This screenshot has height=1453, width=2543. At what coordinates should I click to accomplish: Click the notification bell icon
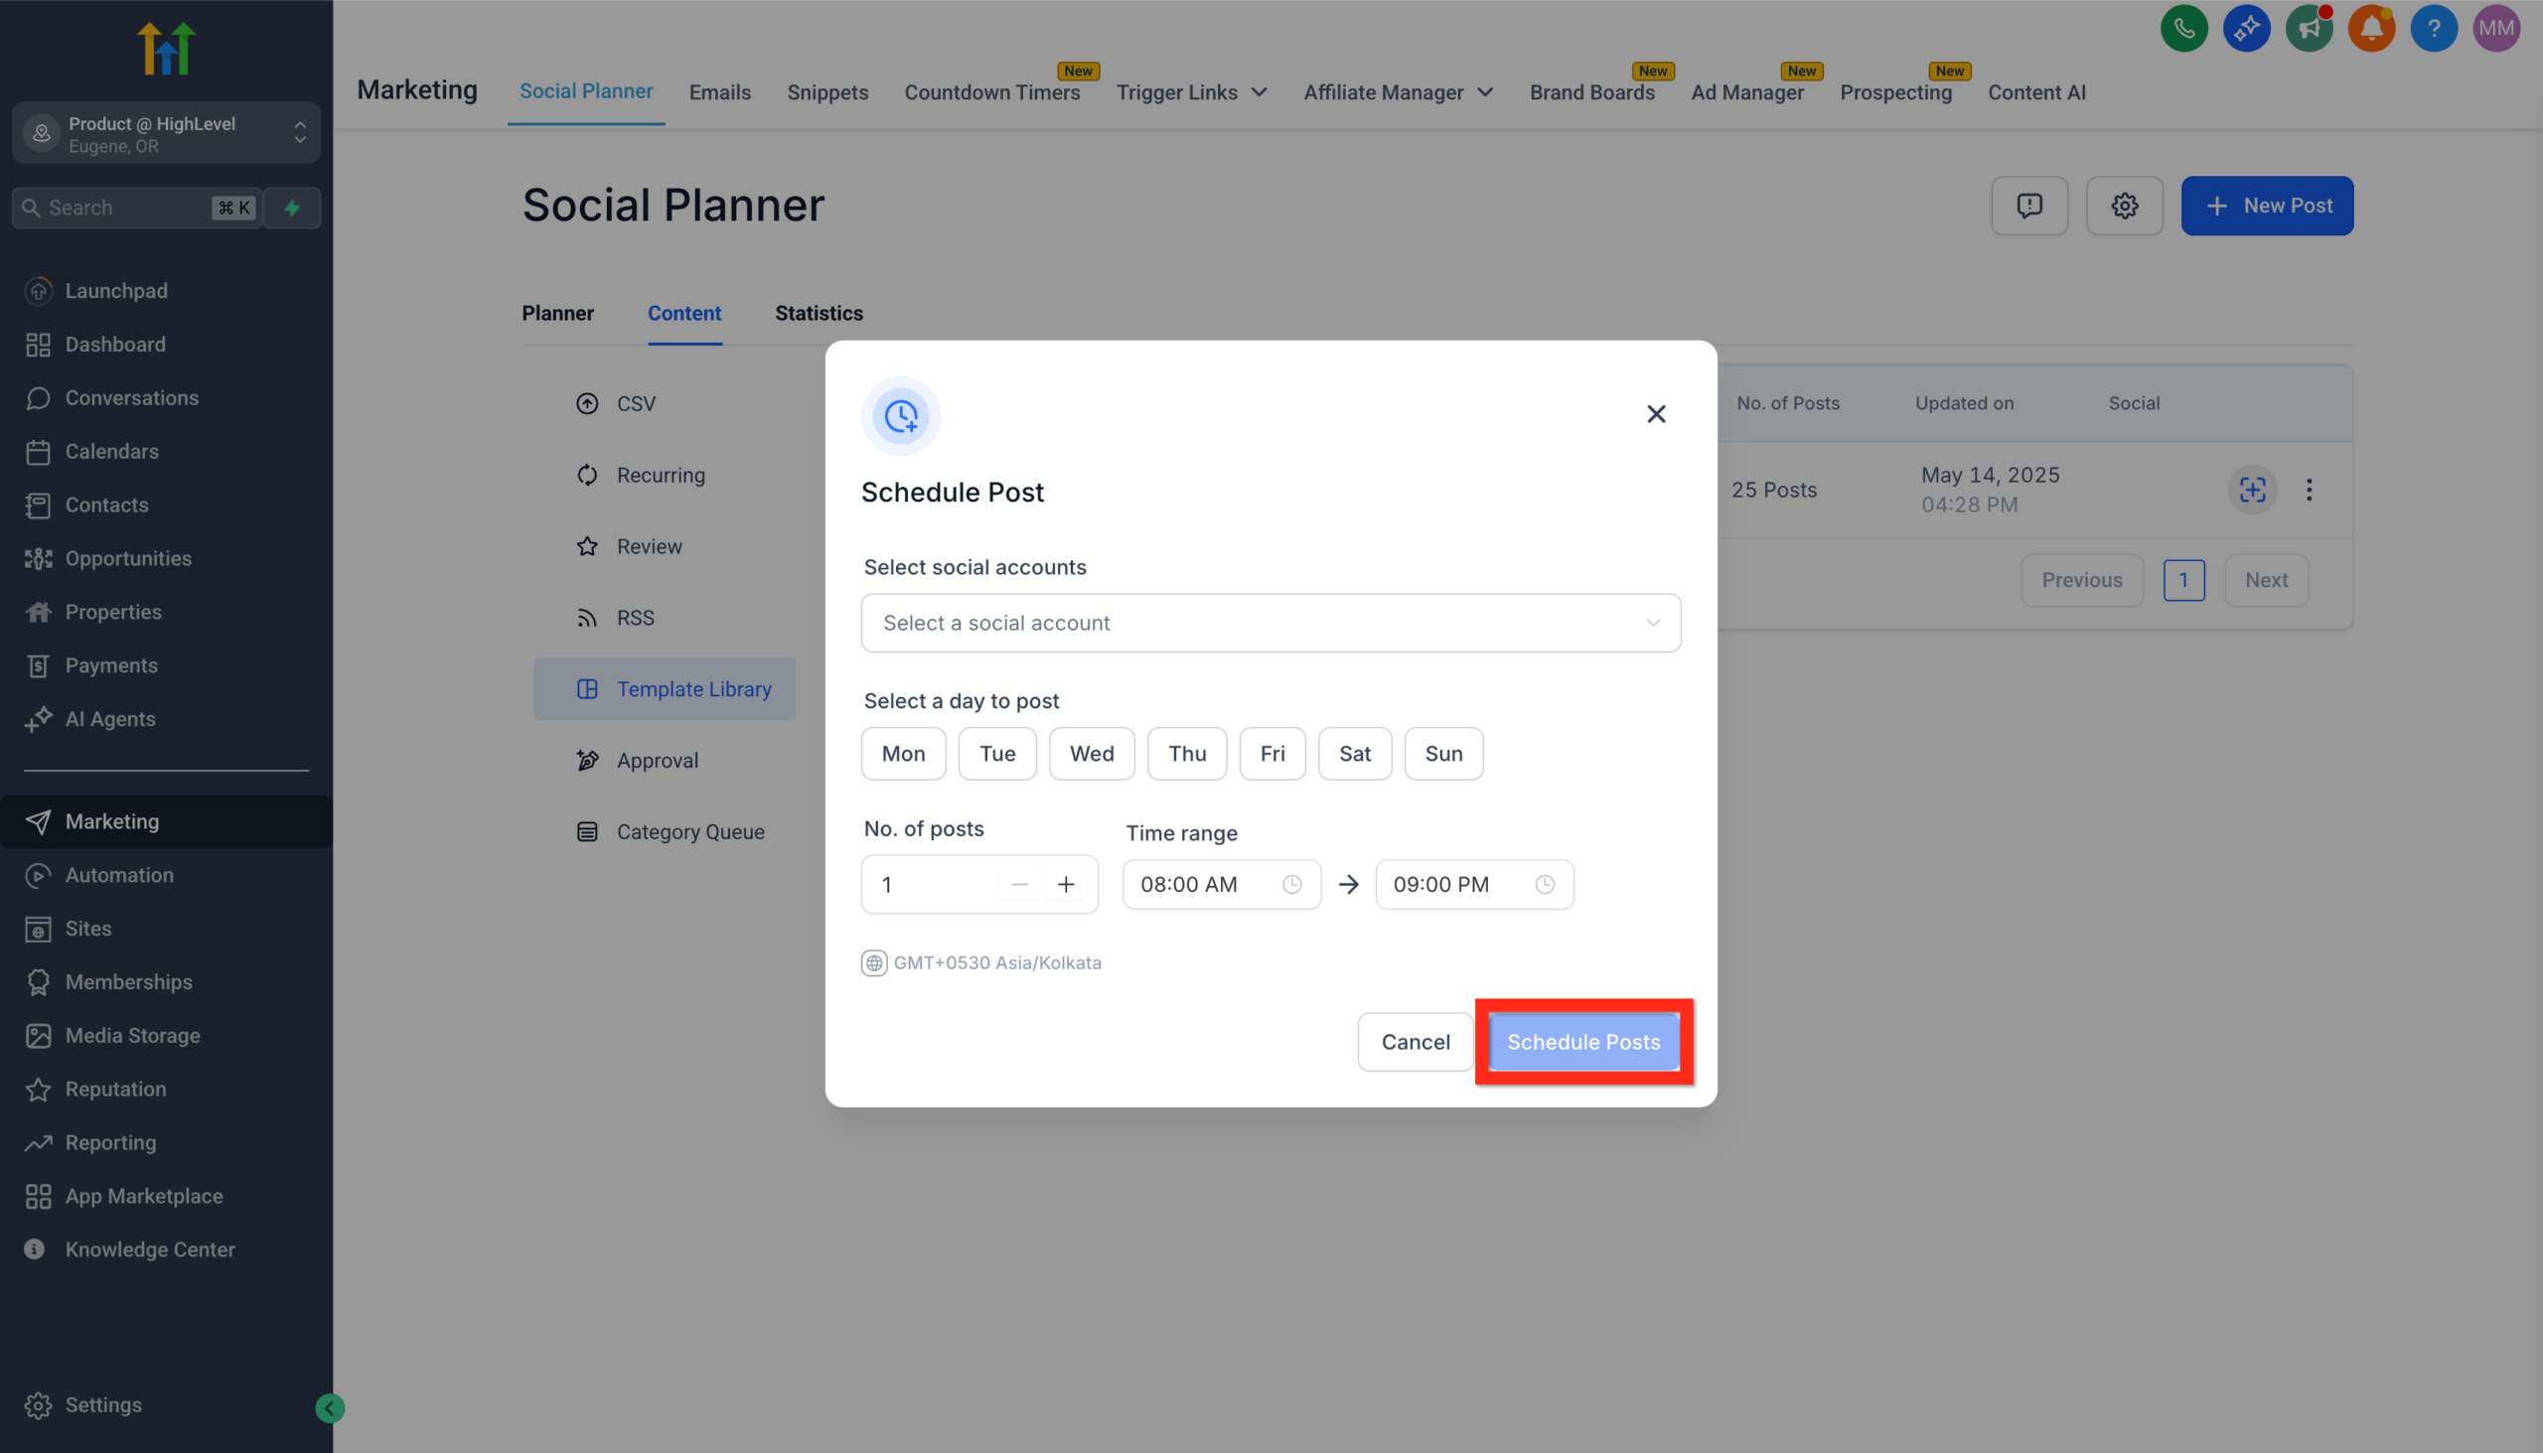click(2371, 28)
